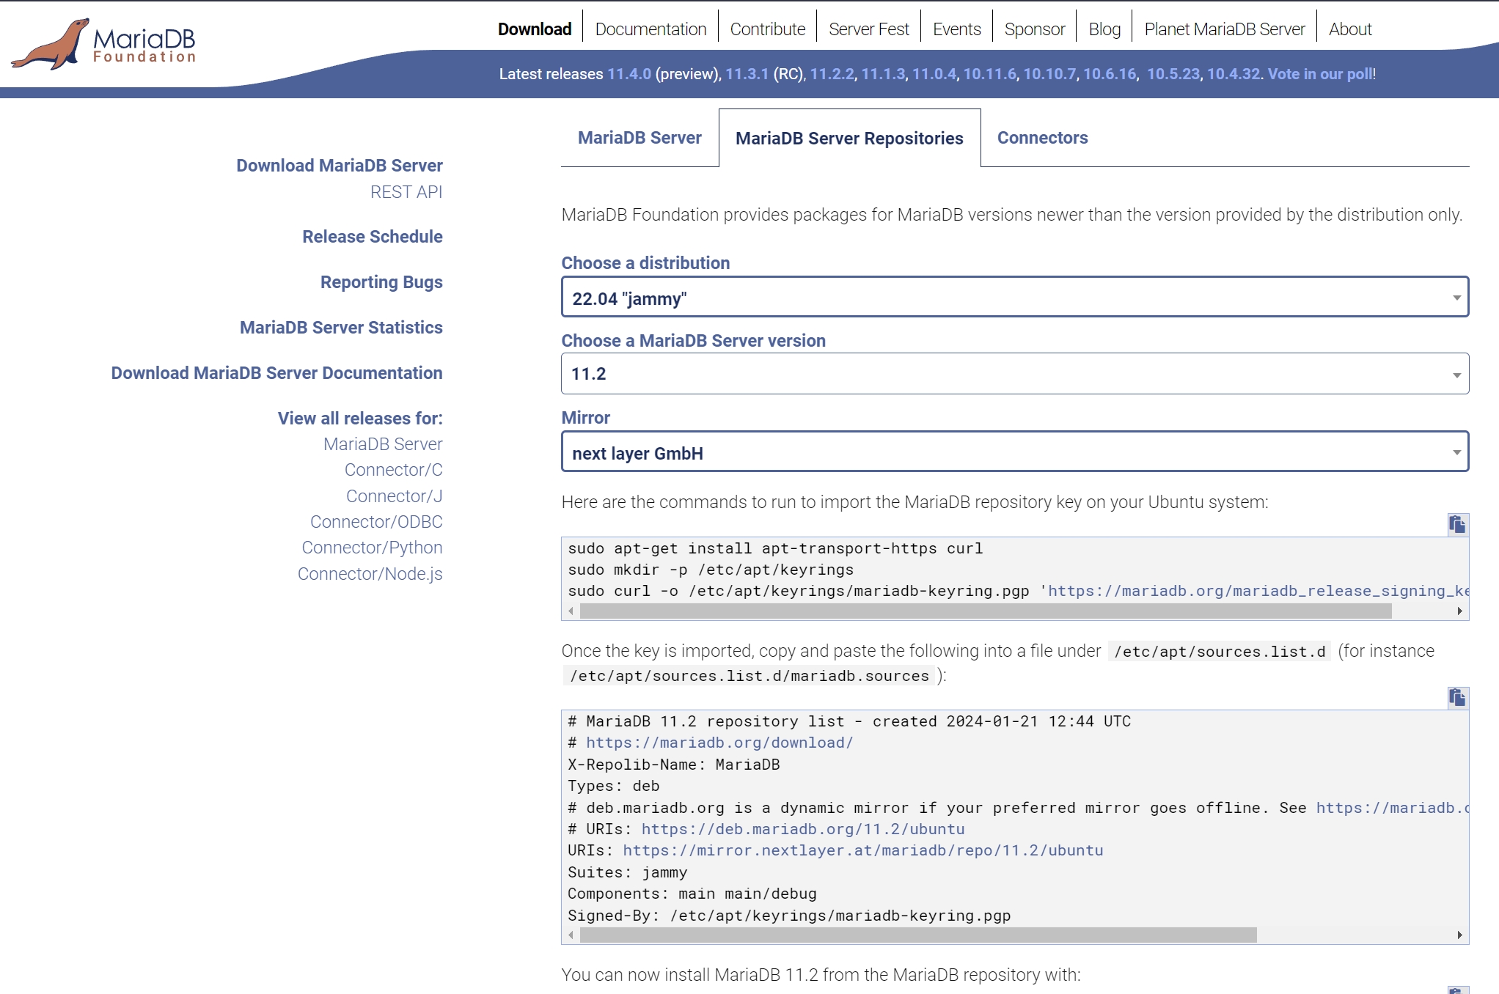Click 'sudo apt-get install apt-transport-https curl' line
The width and height of the screenshot is (1499, 994).
(x=775, y=548)
